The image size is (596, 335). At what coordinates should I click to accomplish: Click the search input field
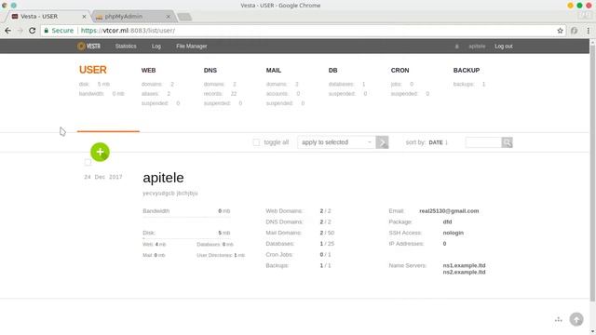tap(483, 142)
